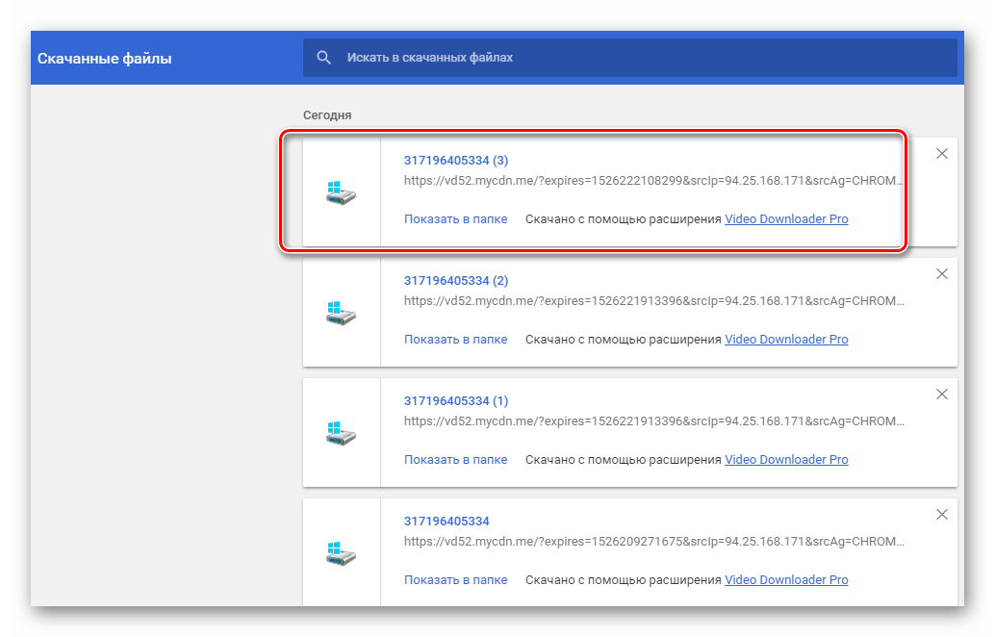Click file icon of 317196405334 (2)
Screen dimensions: 995x637
coord(342,313)
